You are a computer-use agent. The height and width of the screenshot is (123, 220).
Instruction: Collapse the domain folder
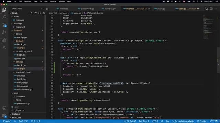pyautogui.click(x=14, y=41)
